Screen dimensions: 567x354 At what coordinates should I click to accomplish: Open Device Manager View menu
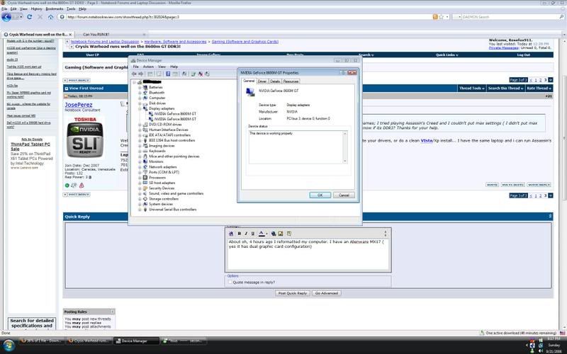point(162,67)
